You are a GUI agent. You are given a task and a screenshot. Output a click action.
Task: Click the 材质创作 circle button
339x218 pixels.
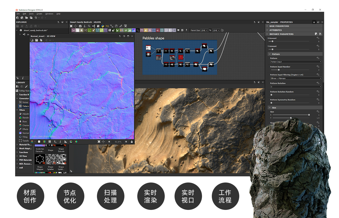coord(30,196)
